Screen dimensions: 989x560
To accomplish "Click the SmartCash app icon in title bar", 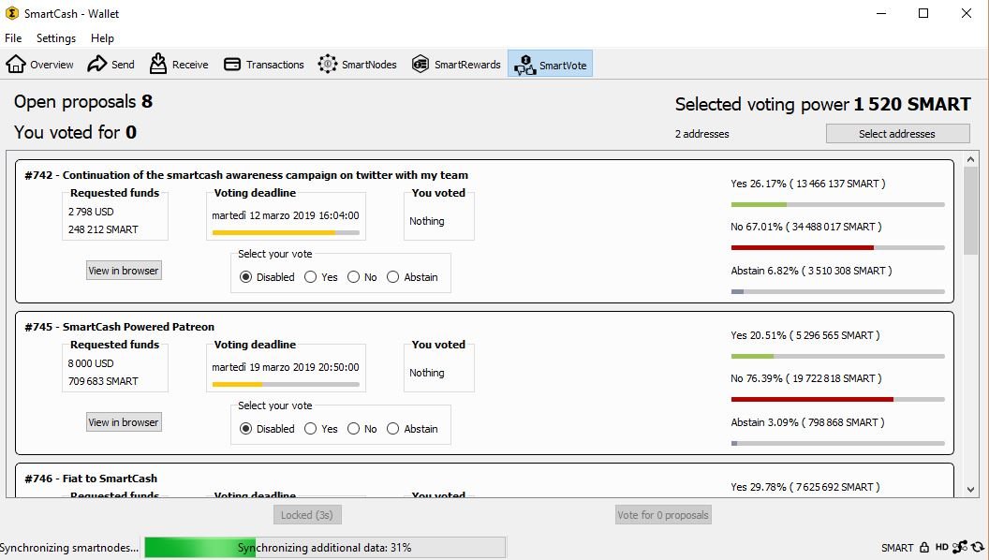I will 12,12.
